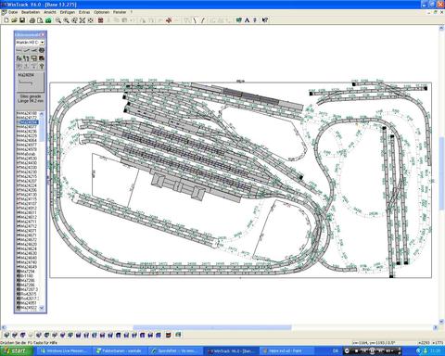Click the up arrow of the track list

coord(42,114)
